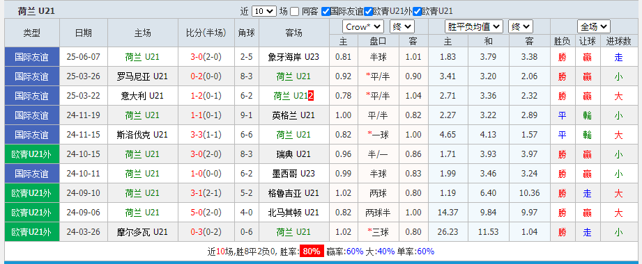
Task: Uncheck the 欧青U21外 filter checkbox
Action: [367, 11]
